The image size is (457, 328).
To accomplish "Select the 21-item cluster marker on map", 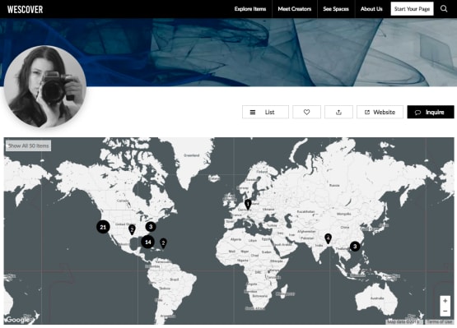I will coord(103,227).
